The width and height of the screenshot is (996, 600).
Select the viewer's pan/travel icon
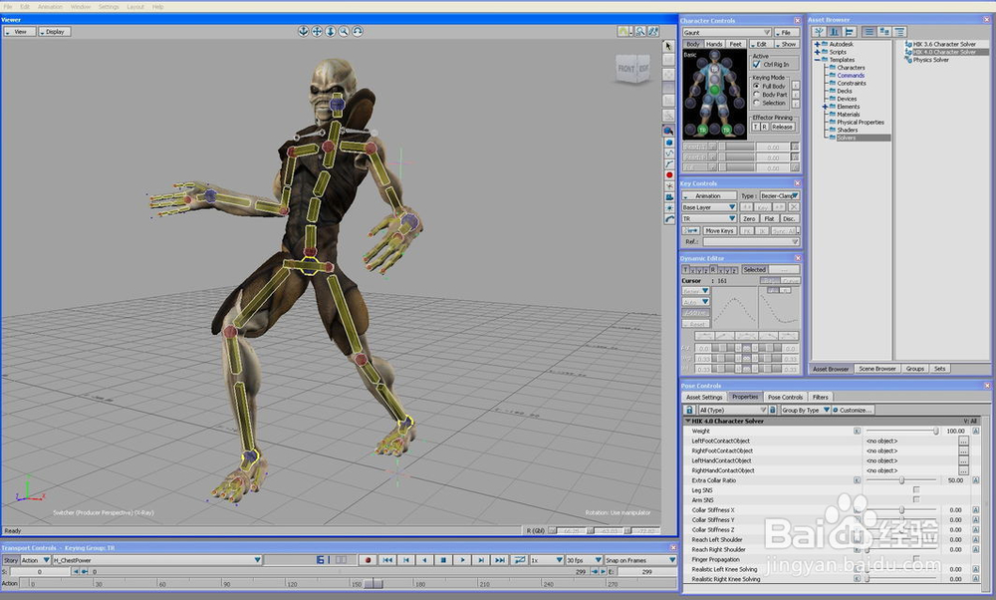317,31
